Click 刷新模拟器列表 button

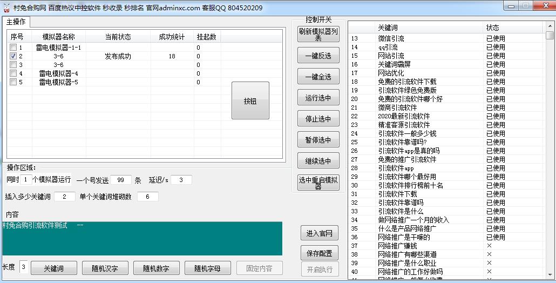click(318, 33)
